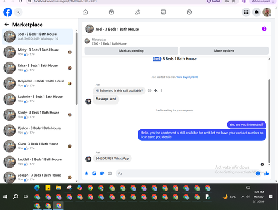Click the taskbar volume icon

tap(248, 197)
